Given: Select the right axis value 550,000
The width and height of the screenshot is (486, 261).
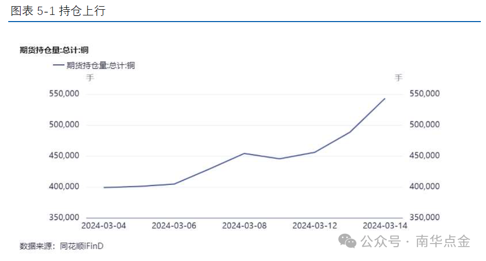Looking at the screenshot, I should point(425,94).
